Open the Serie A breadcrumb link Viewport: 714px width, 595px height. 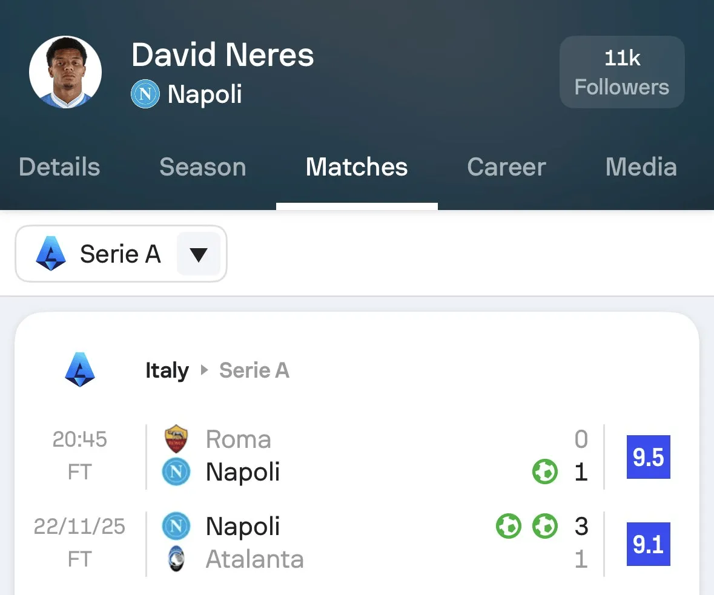point(254,370)
